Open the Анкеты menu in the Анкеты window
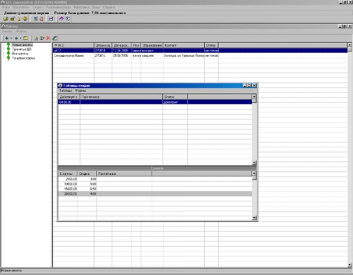 [8, 31]
